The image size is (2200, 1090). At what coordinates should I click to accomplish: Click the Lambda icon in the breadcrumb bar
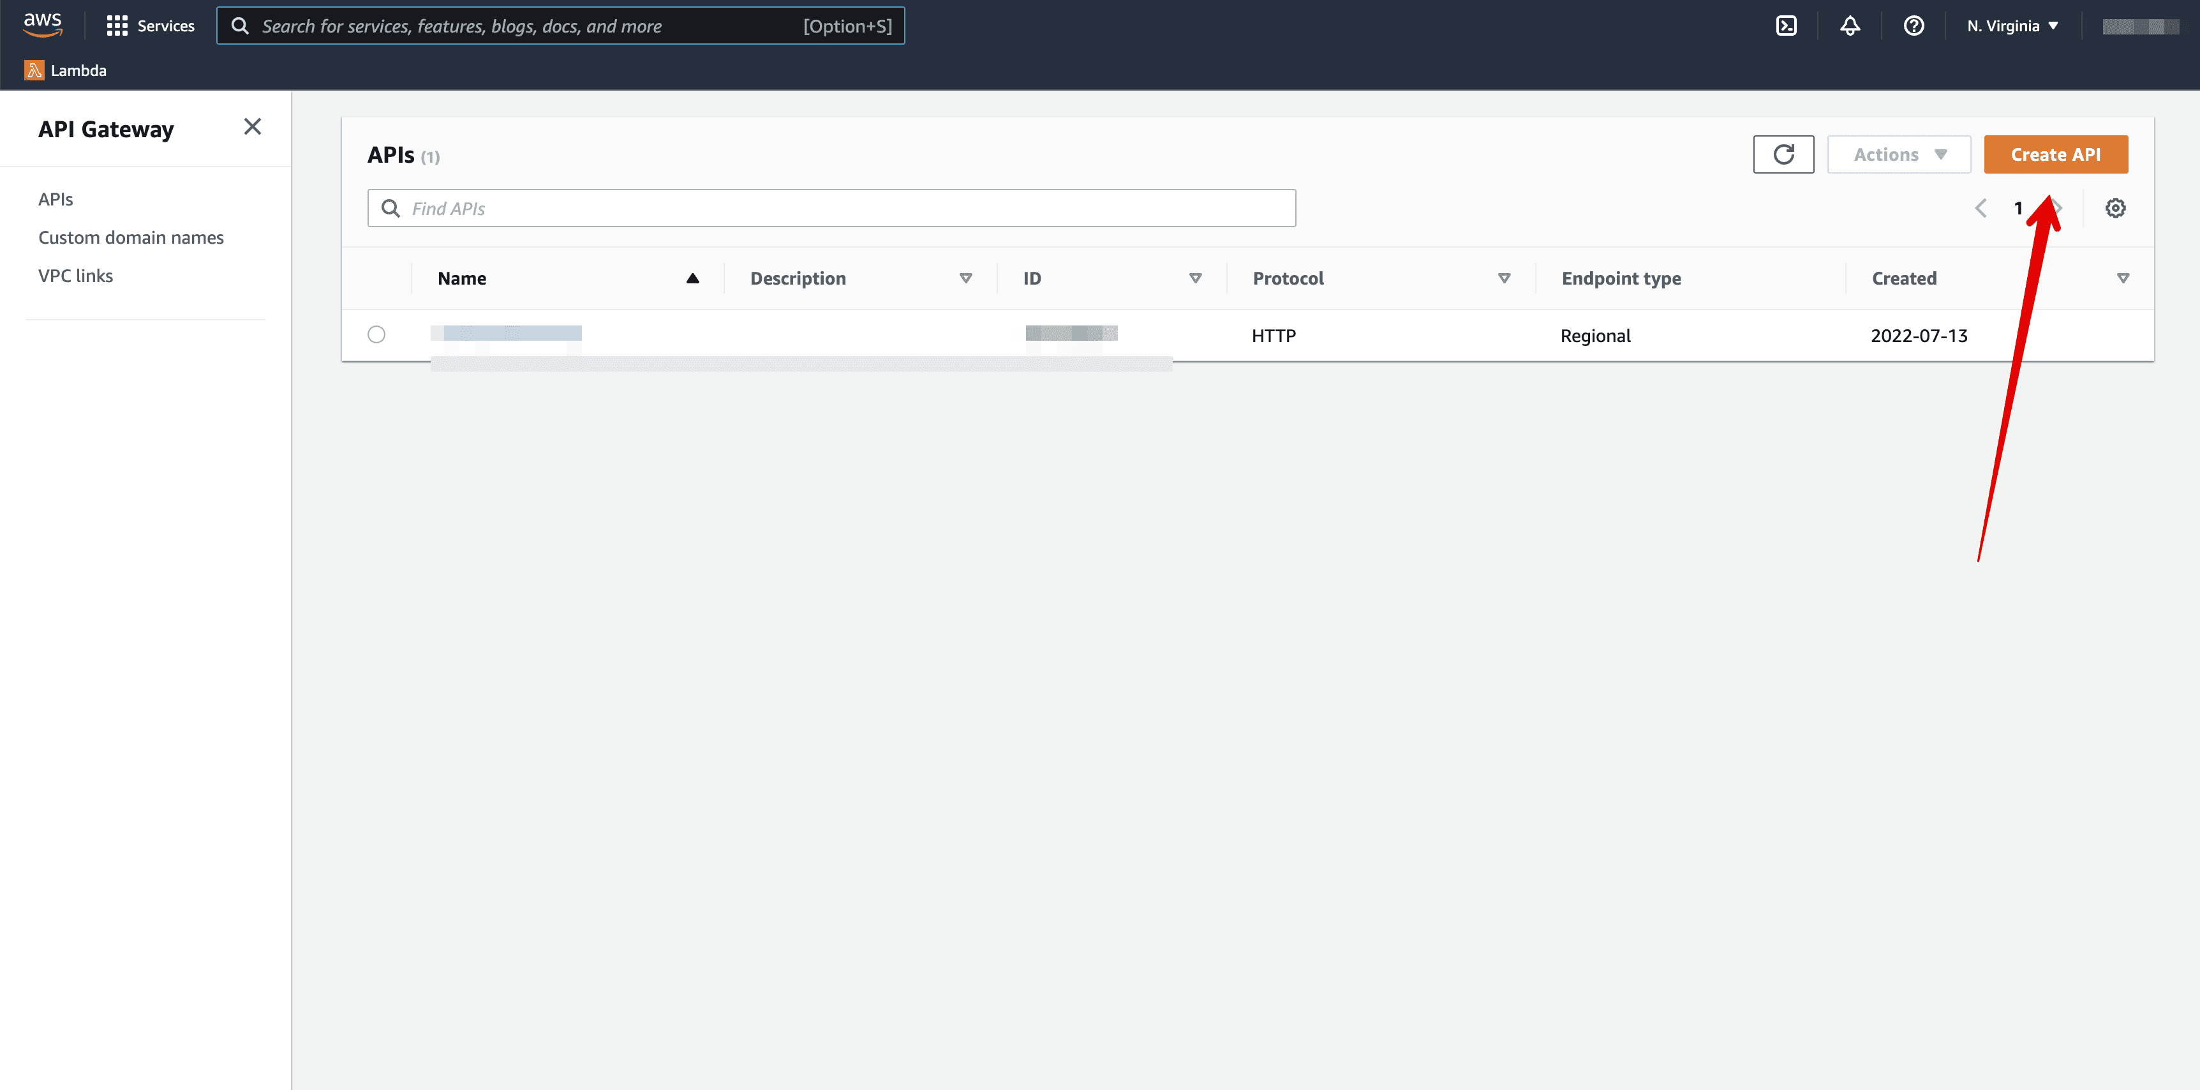tap(34, 70)
